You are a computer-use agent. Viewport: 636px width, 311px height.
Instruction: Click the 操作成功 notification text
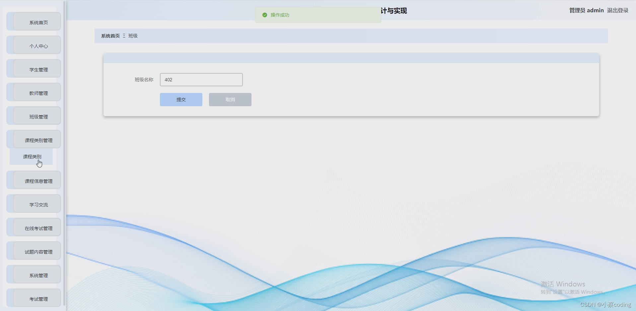point(280,15)
